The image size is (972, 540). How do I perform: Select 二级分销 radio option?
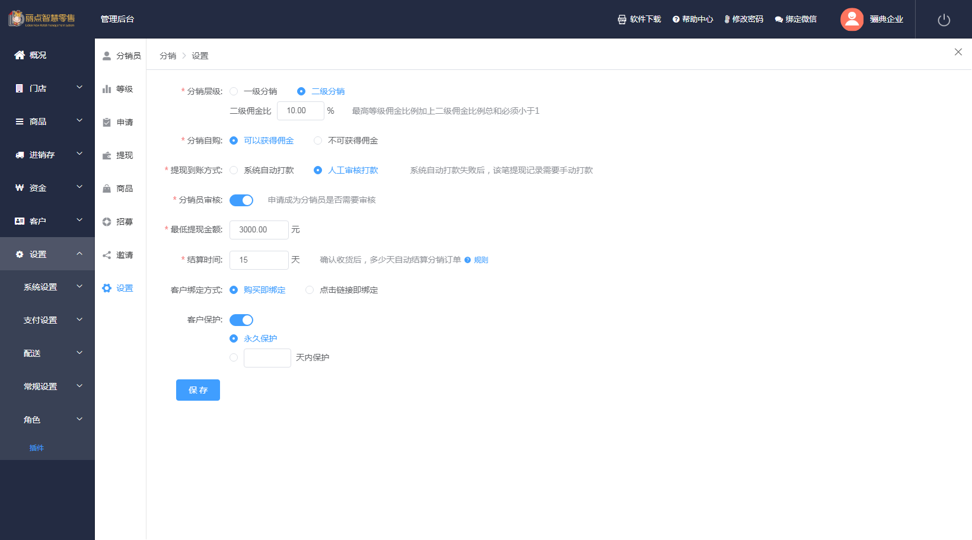pos(301,91)
